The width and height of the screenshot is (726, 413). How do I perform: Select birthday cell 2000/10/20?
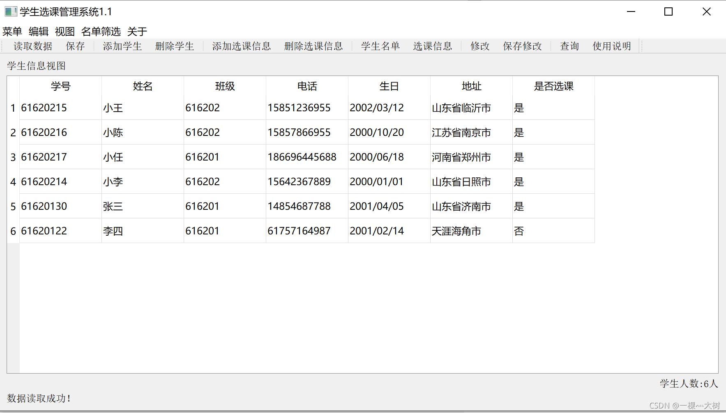coord(389,133)
